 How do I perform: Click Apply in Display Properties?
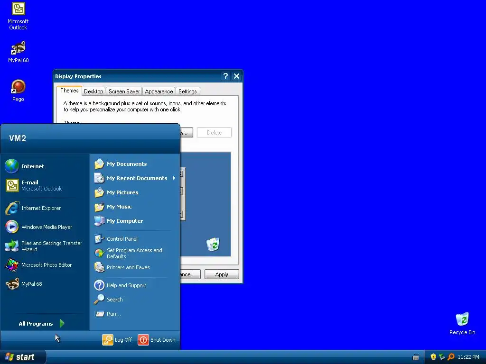(x=222, y=274)
